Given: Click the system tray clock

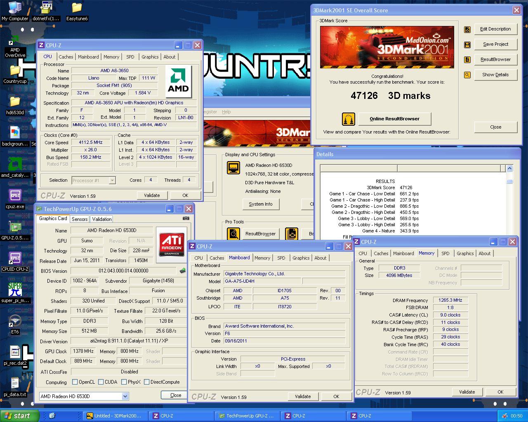Looking at the screenshot, I should coord(516,416).
